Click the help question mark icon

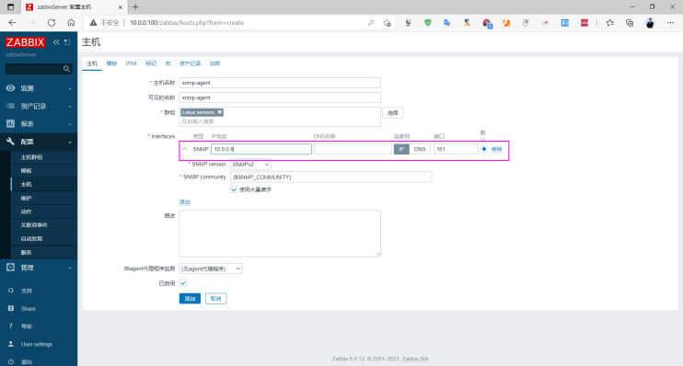tap(11, 326)
